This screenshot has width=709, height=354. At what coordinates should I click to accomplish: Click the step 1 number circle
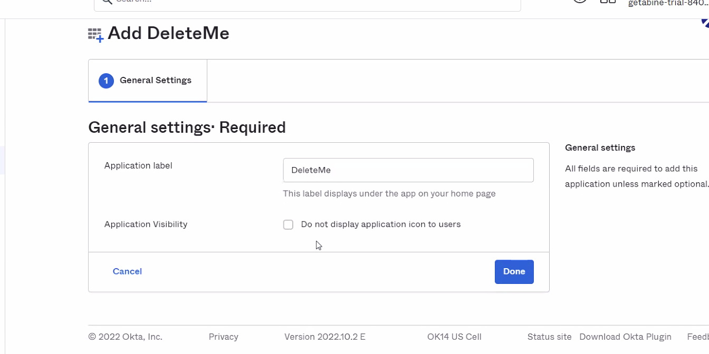coord(106,81)
